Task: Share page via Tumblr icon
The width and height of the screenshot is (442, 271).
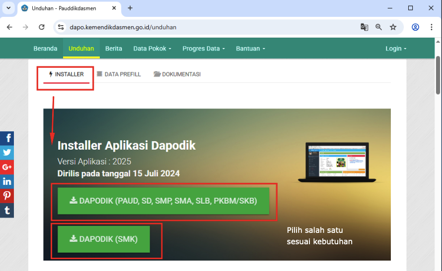Action: pos(7,210)
